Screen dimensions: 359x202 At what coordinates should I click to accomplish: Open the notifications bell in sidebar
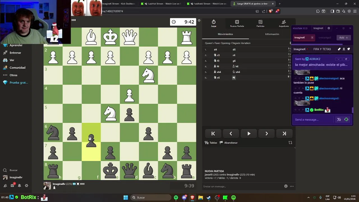pos(19,185)
